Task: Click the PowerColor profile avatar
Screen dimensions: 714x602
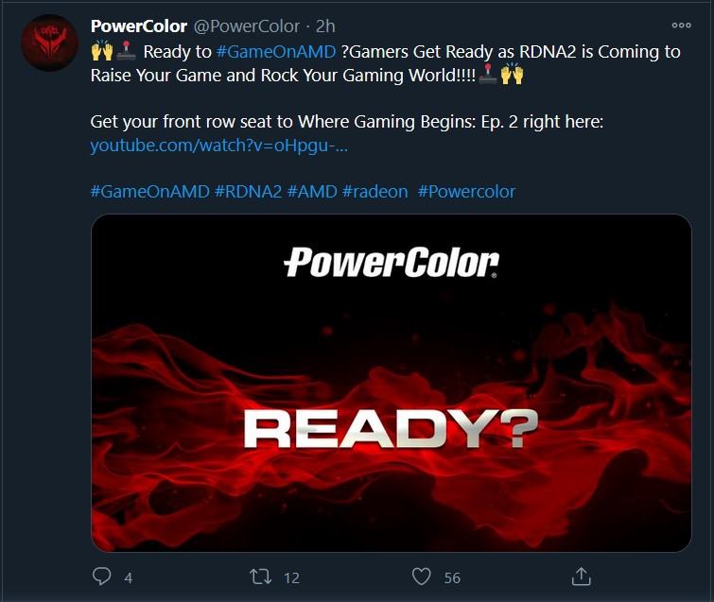Action: click(x=49, y=43)
